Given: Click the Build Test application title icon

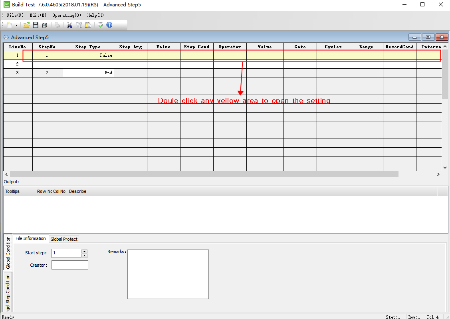Looking at the screenshot, I should coord(6,4).
